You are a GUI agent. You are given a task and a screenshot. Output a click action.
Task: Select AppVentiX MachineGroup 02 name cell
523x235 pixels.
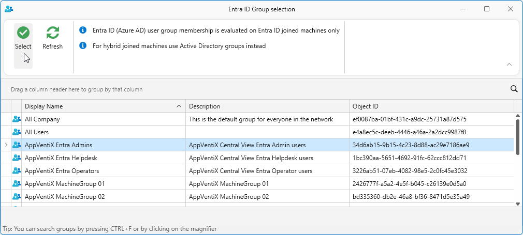click(x=104, y=197)
